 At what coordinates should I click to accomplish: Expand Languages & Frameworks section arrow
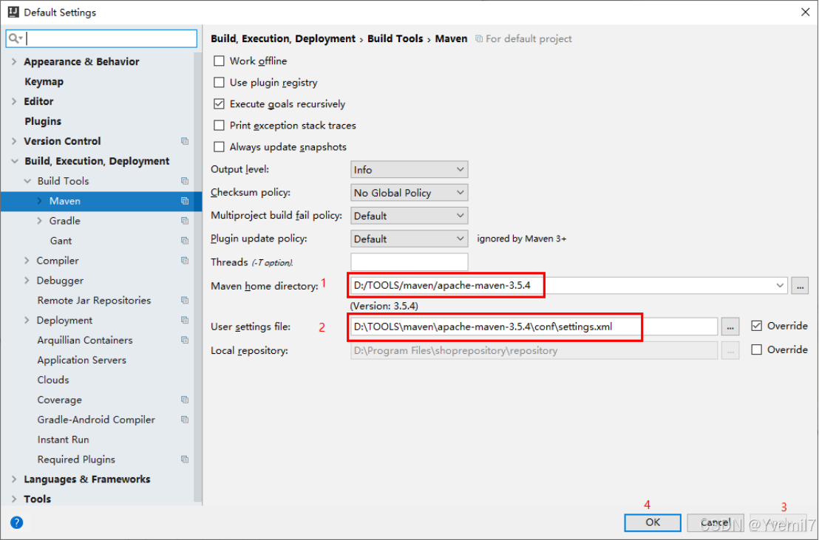click(14, 479)
